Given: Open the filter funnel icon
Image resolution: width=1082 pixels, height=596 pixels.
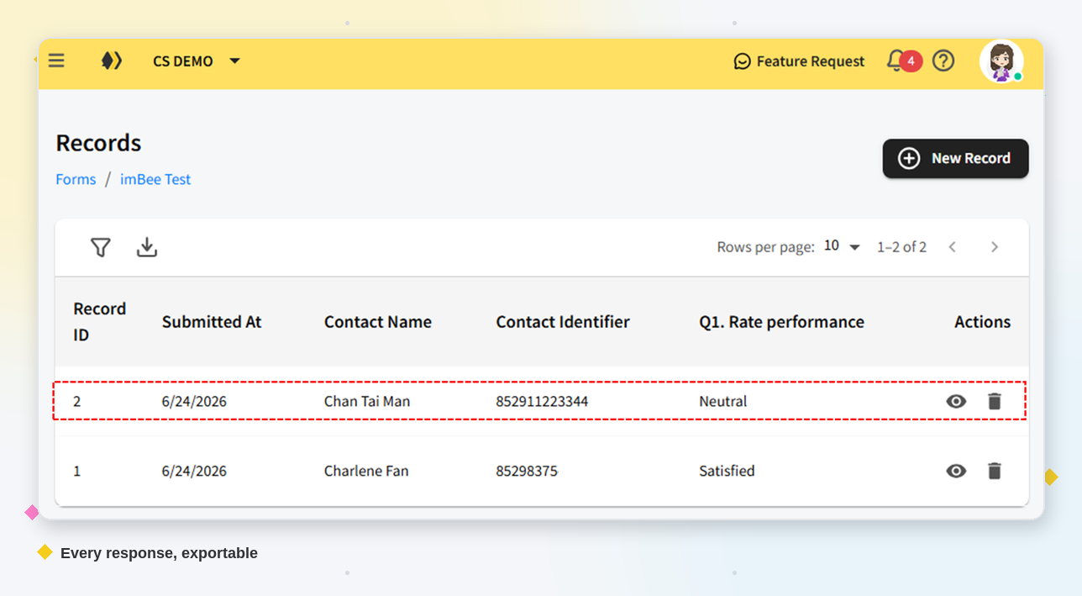Looking at the screenshot, I should pyautogui.click(x=101, y=247).
